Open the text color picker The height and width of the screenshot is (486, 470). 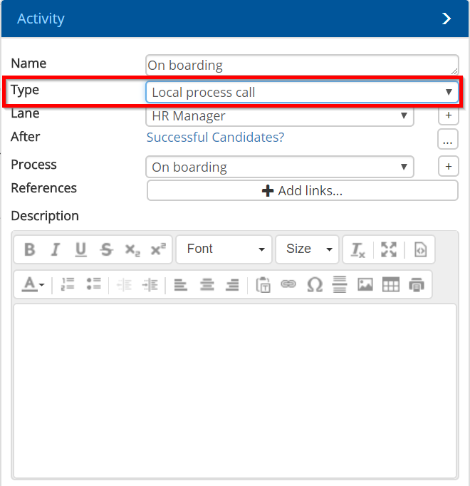pos(33,284)
